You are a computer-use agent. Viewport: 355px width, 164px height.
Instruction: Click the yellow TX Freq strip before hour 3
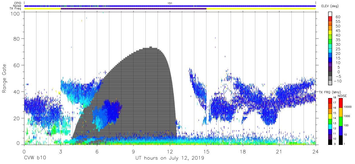[x=42, y=9]
